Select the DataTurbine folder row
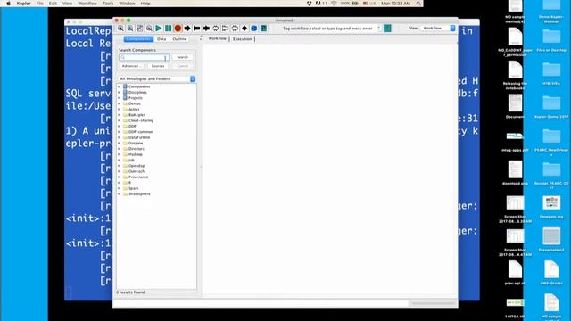The image size is (571, 321). tap(139, 137)
